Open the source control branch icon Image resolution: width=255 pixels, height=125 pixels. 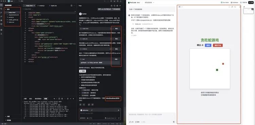(1, 13)
